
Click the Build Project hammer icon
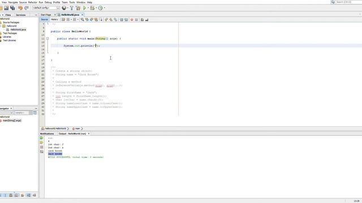coord(72,8)
